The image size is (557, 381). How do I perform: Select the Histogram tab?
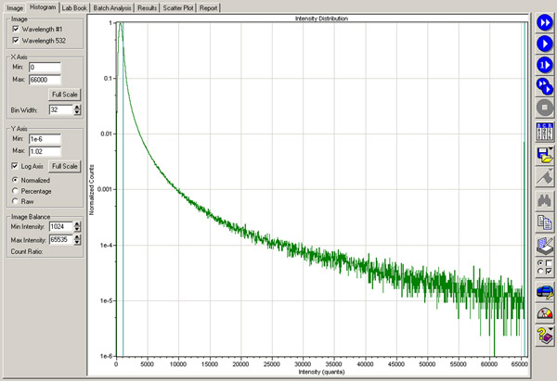43,7
